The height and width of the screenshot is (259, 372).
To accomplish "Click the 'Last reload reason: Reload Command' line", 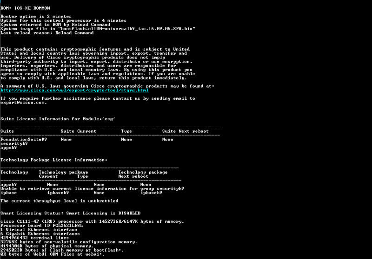I will 47,32.
